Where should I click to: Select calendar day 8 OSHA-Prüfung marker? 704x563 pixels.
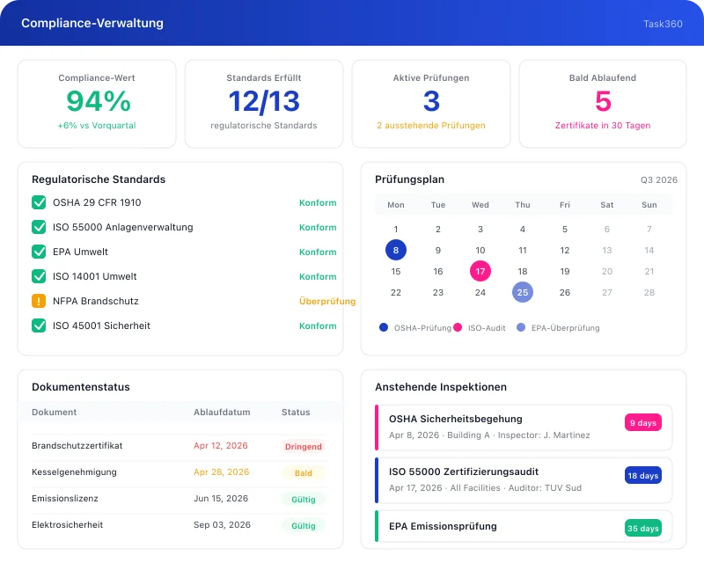click(396, 250)
